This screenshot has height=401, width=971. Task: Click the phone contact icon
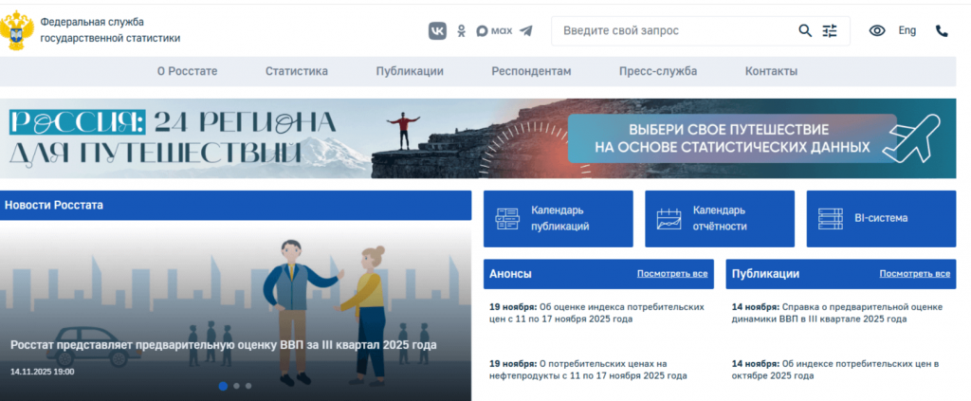[x=942, y=30]
